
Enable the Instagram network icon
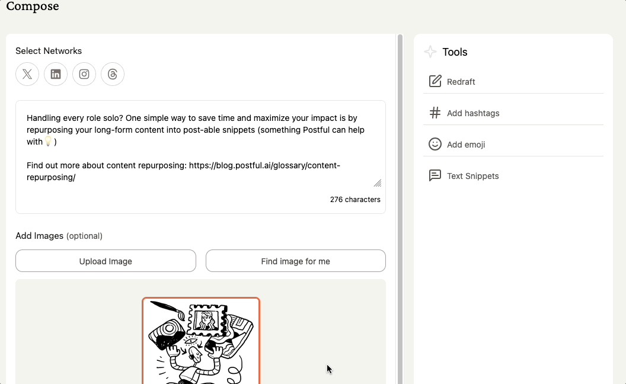coord(84,74)
